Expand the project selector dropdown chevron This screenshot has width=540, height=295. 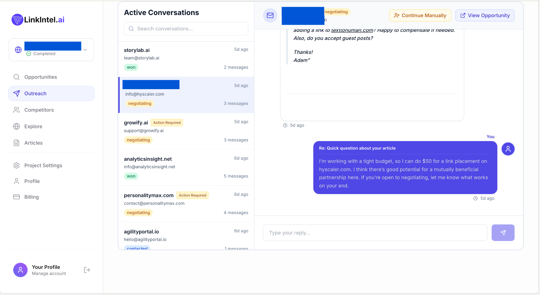coord(85,50)
